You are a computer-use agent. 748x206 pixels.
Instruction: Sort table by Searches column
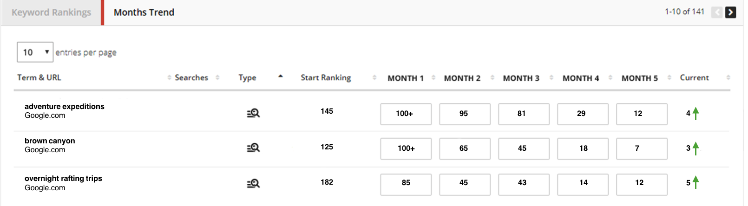pos(191,77)
